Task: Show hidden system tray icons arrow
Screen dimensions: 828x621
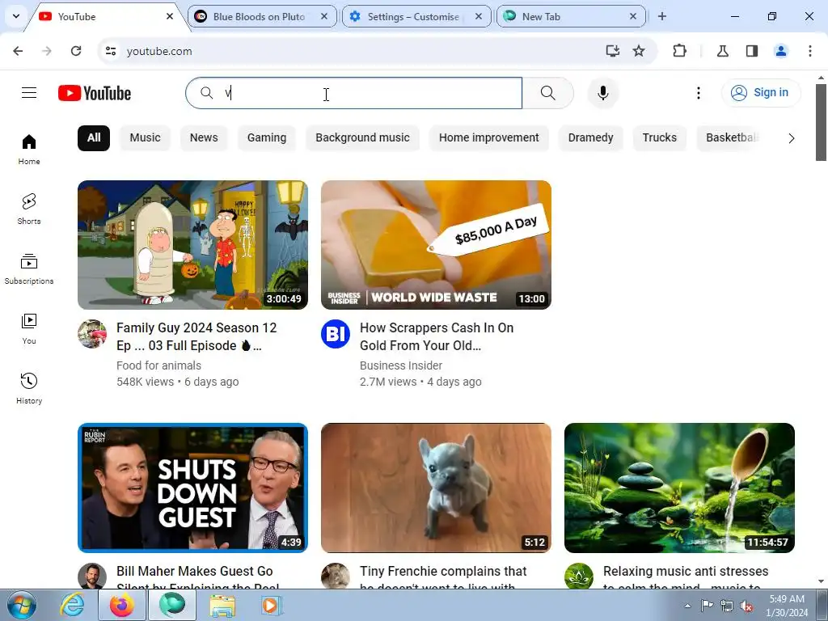Action: click(x=687, y=606)
